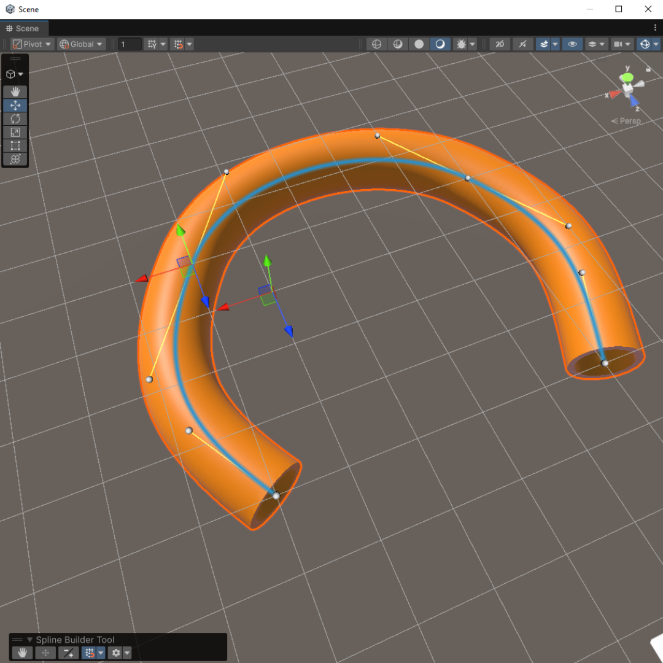Toggle scene lighting
Viewport: 663px width, 663px height.
[522, 44]
